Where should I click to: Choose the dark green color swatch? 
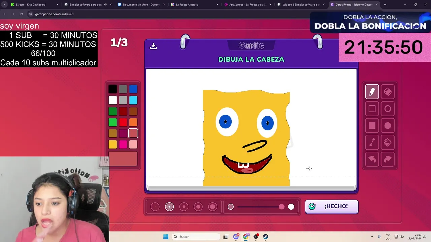coord(113,111)
